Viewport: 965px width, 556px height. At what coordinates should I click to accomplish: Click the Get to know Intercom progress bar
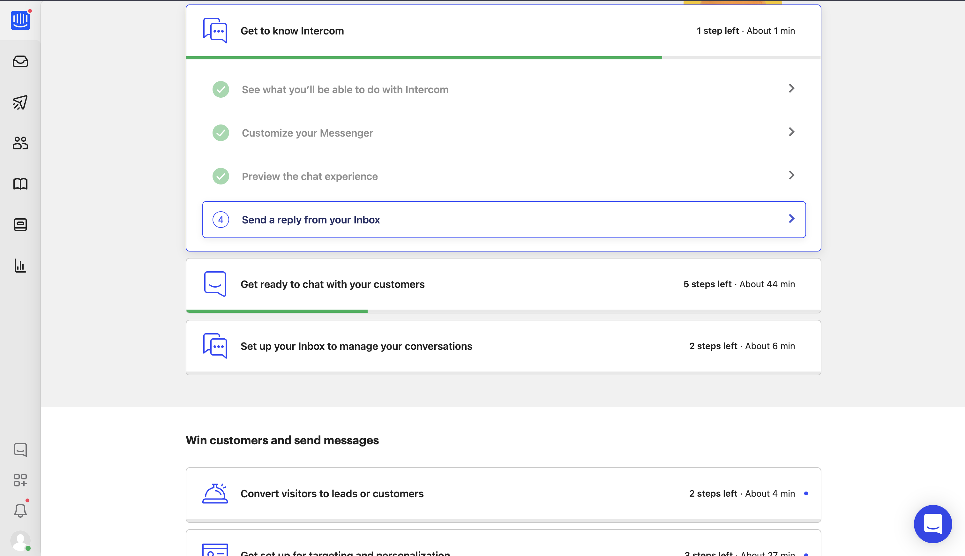pos(424,58)
